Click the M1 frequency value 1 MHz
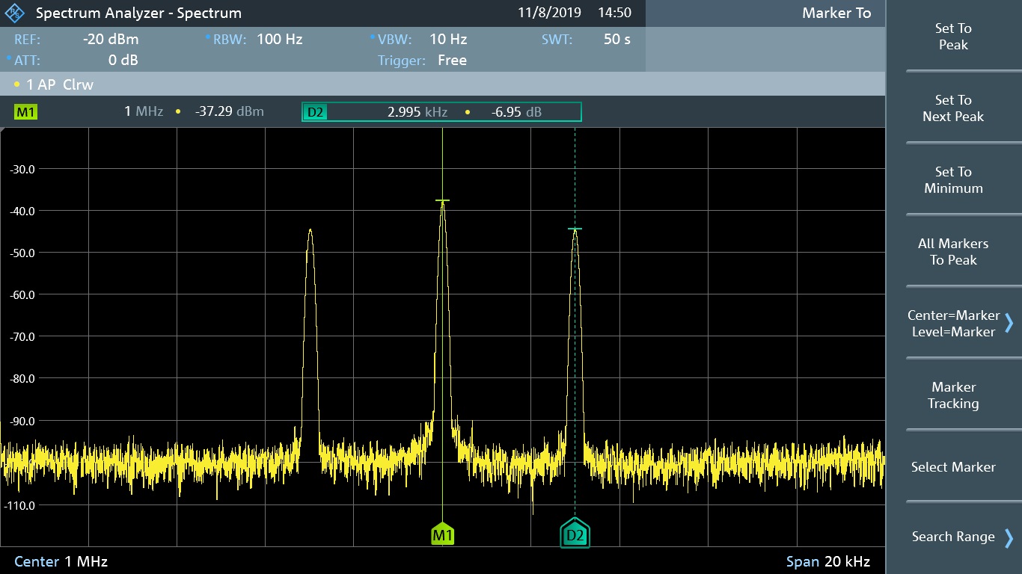This screenshot has width=1022, height=574. [144, 112]
